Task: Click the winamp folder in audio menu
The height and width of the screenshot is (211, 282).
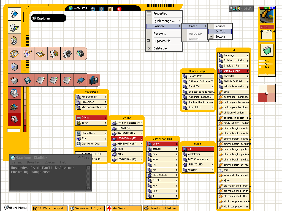Action: coord(198,170)
